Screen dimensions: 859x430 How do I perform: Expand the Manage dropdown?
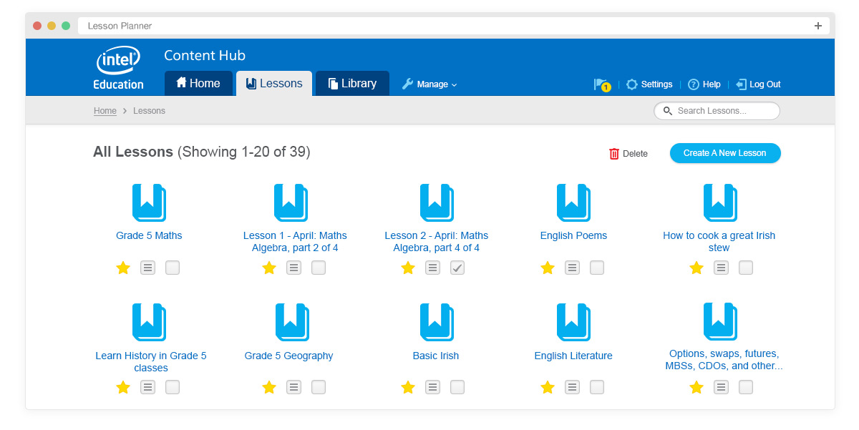(x=429, y=84)
